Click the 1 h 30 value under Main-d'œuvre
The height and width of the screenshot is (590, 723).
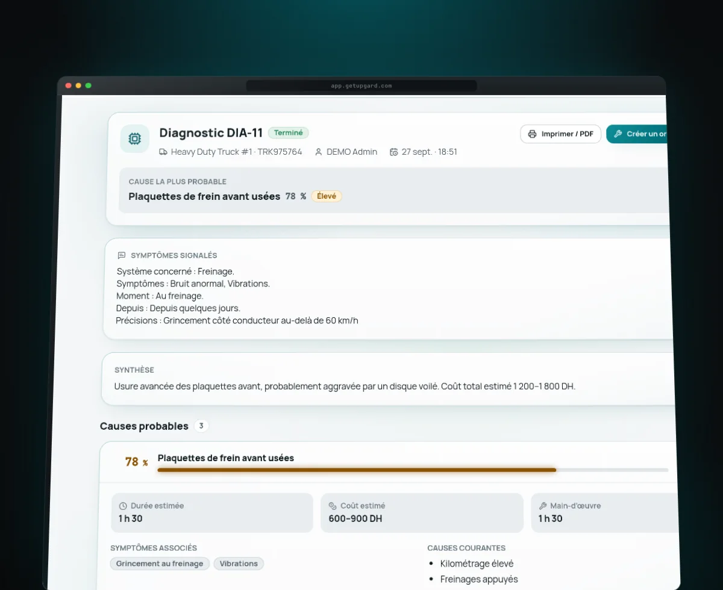(550, 518)
